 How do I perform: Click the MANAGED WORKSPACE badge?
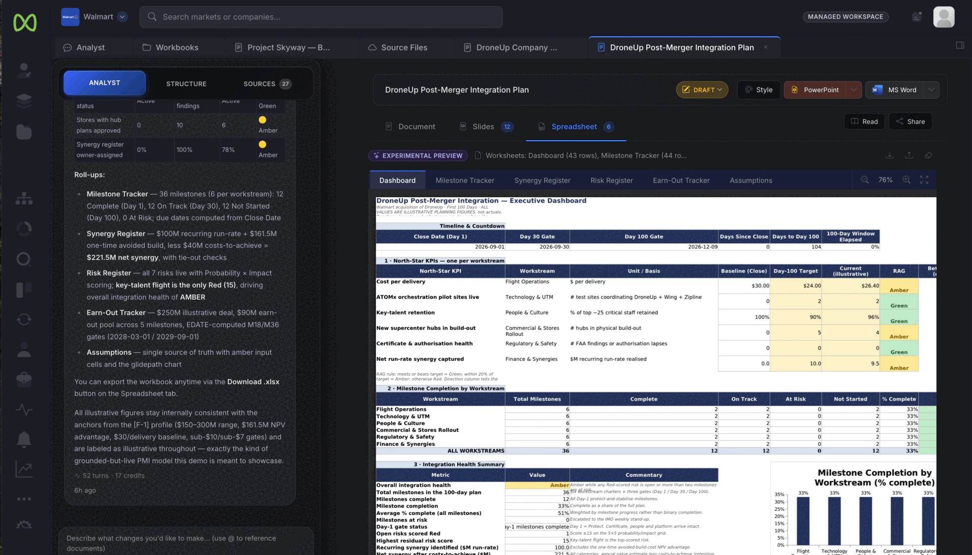(x=846, y=17)
